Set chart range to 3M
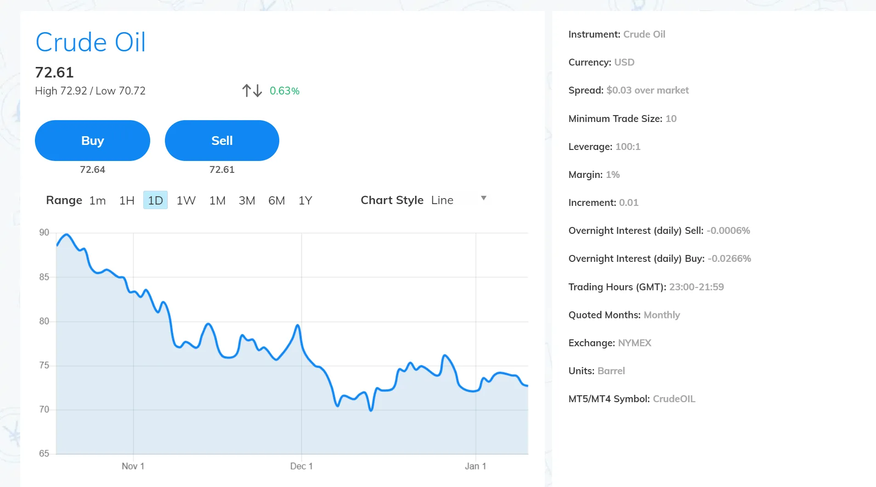This screenshot has height=487, width=876. click(247, 200)
